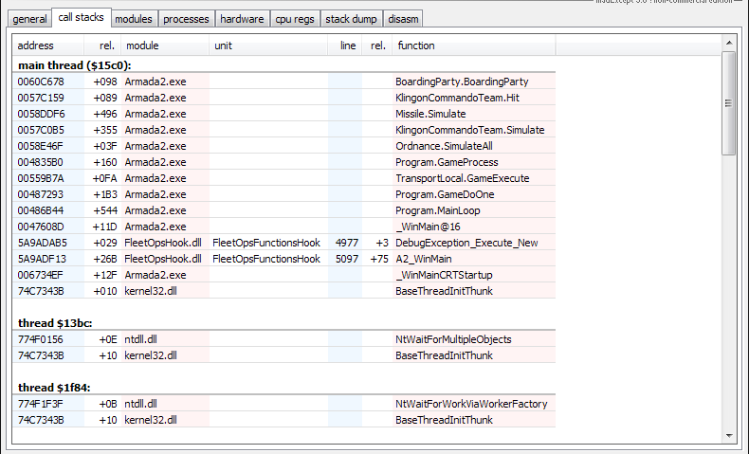Select the NtWaitForMultipleObjects function

453,340
